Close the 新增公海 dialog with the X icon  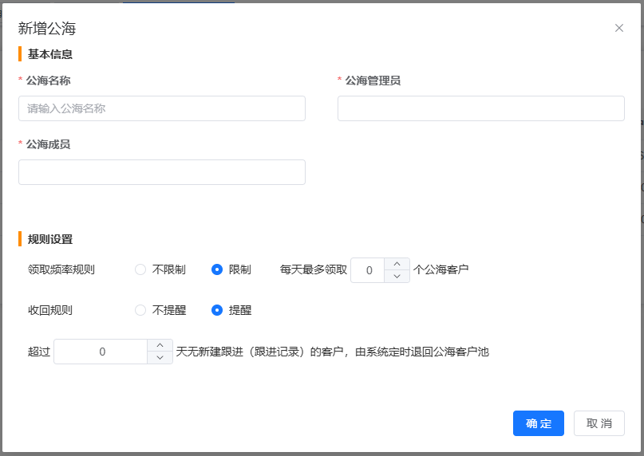click(x=619, y=28)
